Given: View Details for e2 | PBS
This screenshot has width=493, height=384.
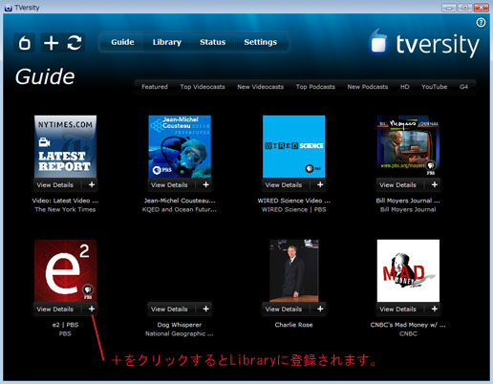Looking at the screenshot, I should [x=55, y=309].
